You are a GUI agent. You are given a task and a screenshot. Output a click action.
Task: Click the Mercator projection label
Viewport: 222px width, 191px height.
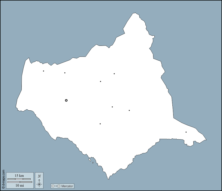pos(67,186)
